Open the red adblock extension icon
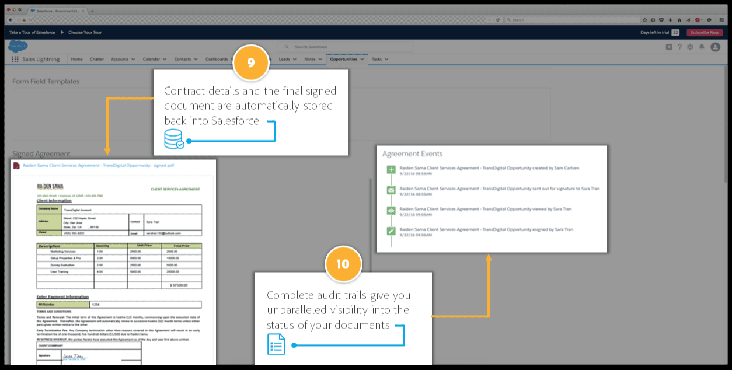 click(698, 19)
